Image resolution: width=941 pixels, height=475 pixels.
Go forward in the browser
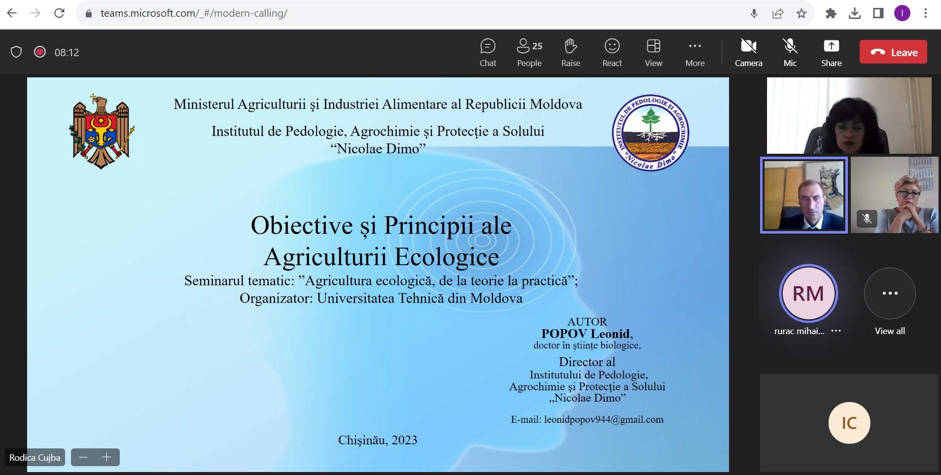point(35,13)
